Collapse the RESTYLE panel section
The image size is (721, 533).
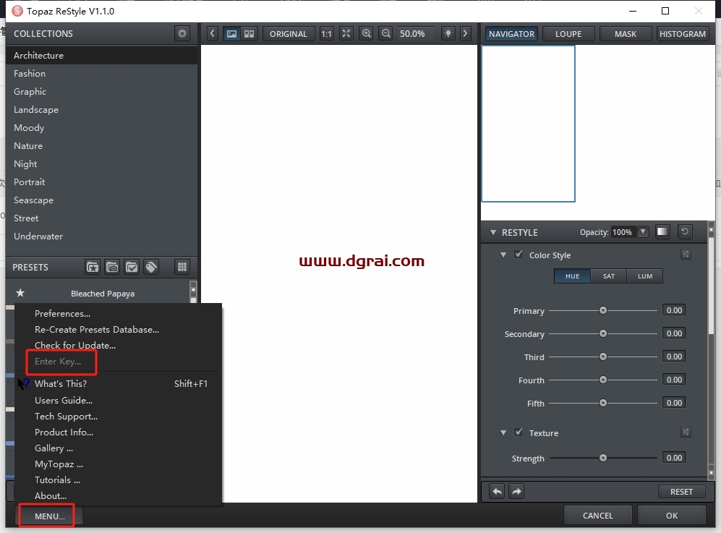[493, 233]
